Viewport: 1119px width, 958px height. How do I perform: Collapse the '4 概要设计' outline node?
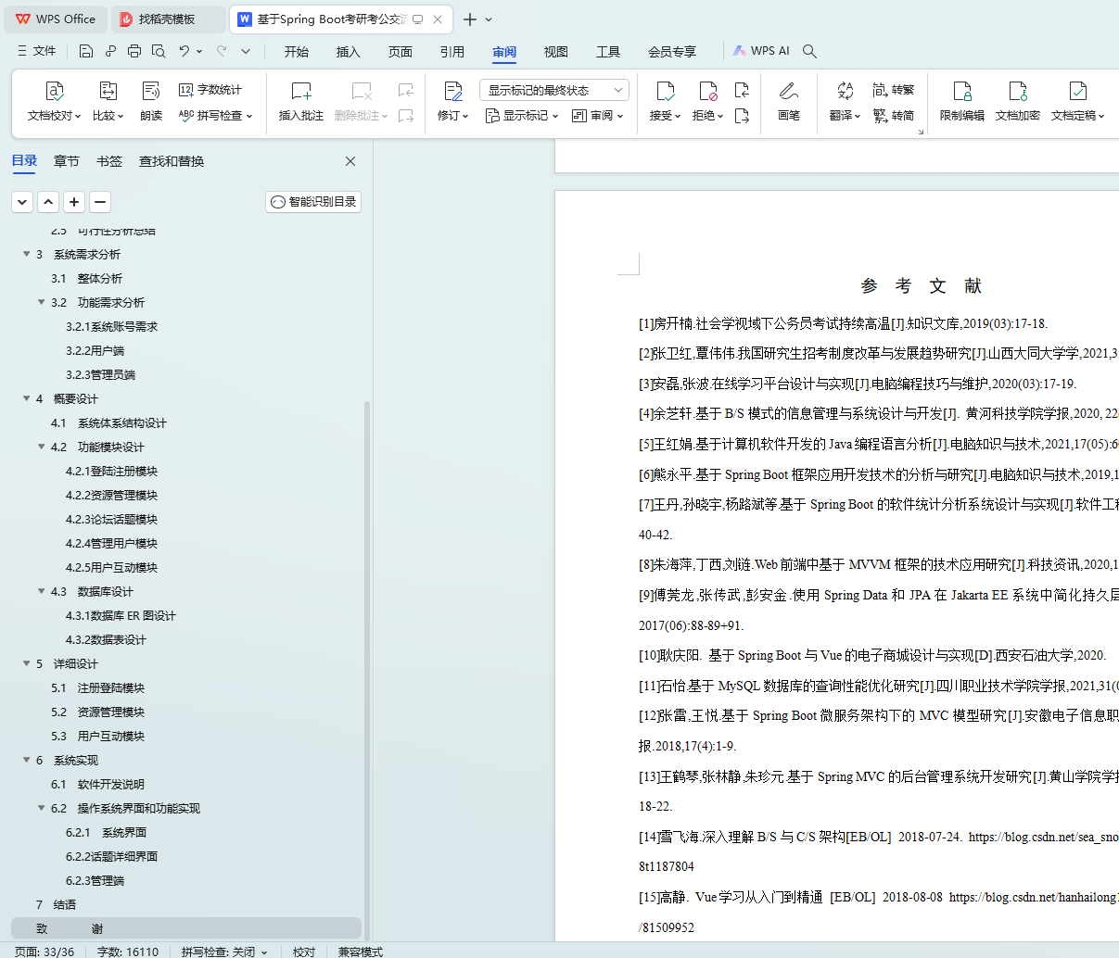tap(27, 398)
